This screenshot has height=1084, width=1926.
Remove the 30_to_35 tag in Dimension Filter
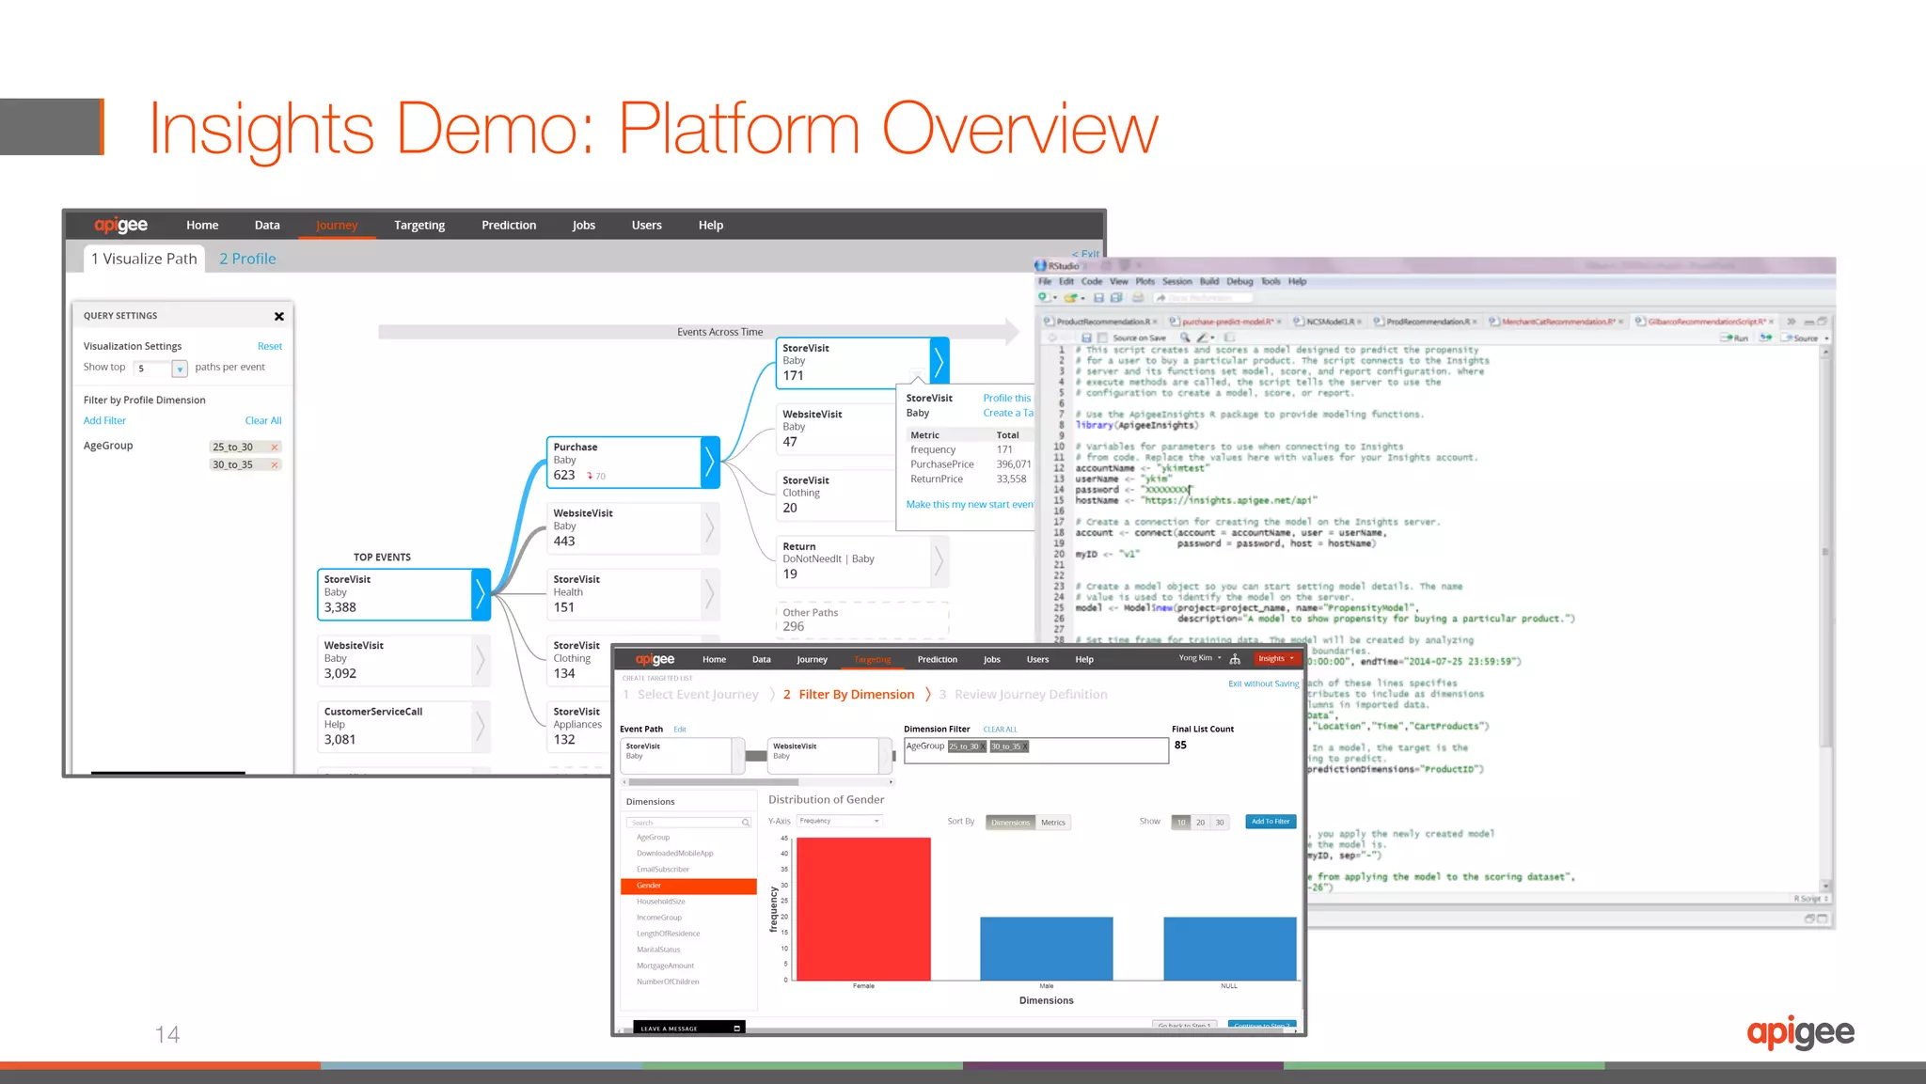click(x=1025, y=746)
